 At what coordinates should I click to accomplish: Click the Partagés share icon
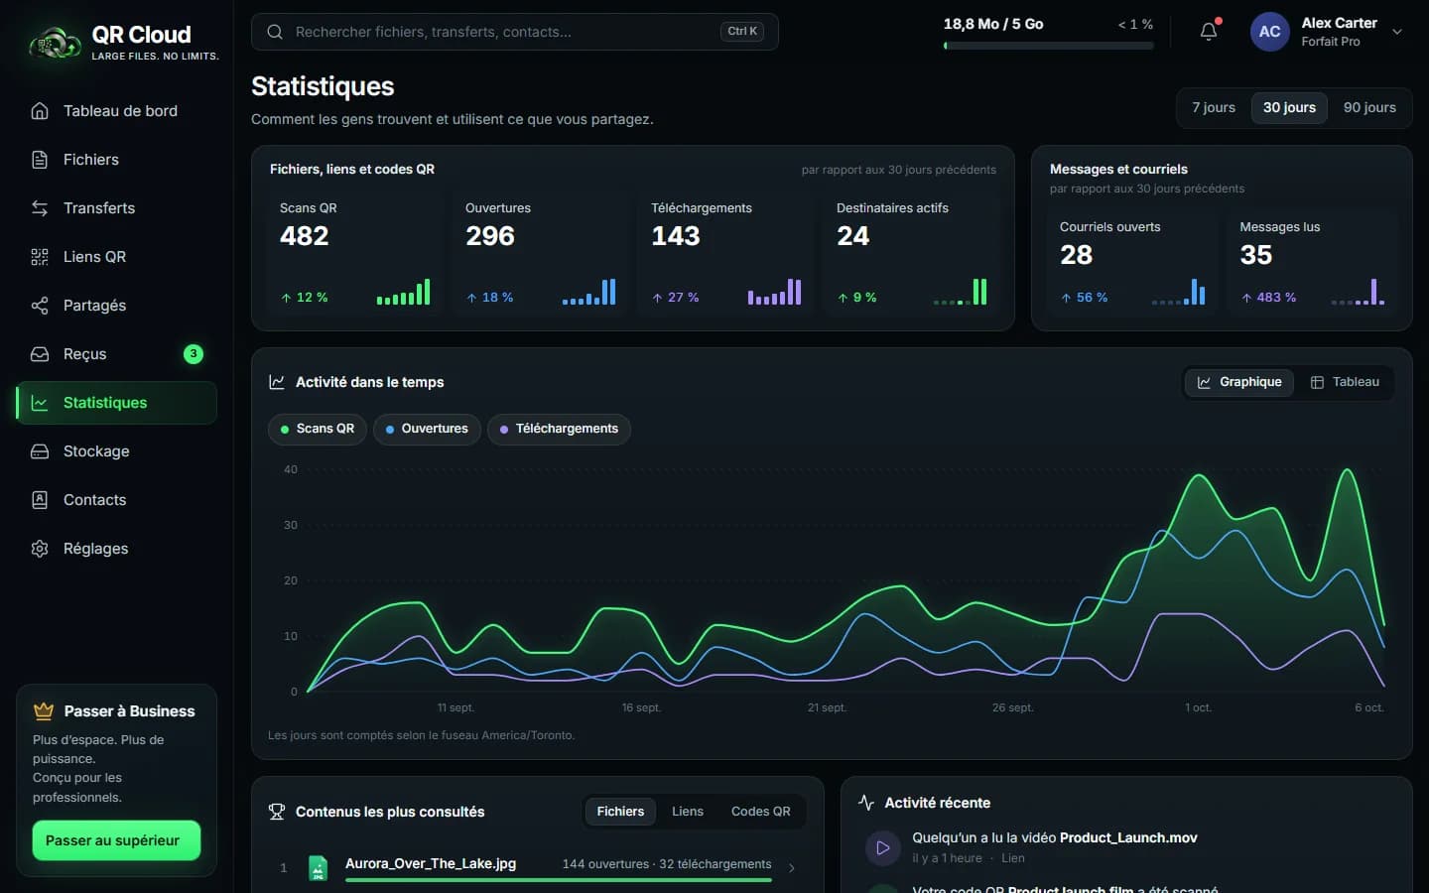(40, 306)
